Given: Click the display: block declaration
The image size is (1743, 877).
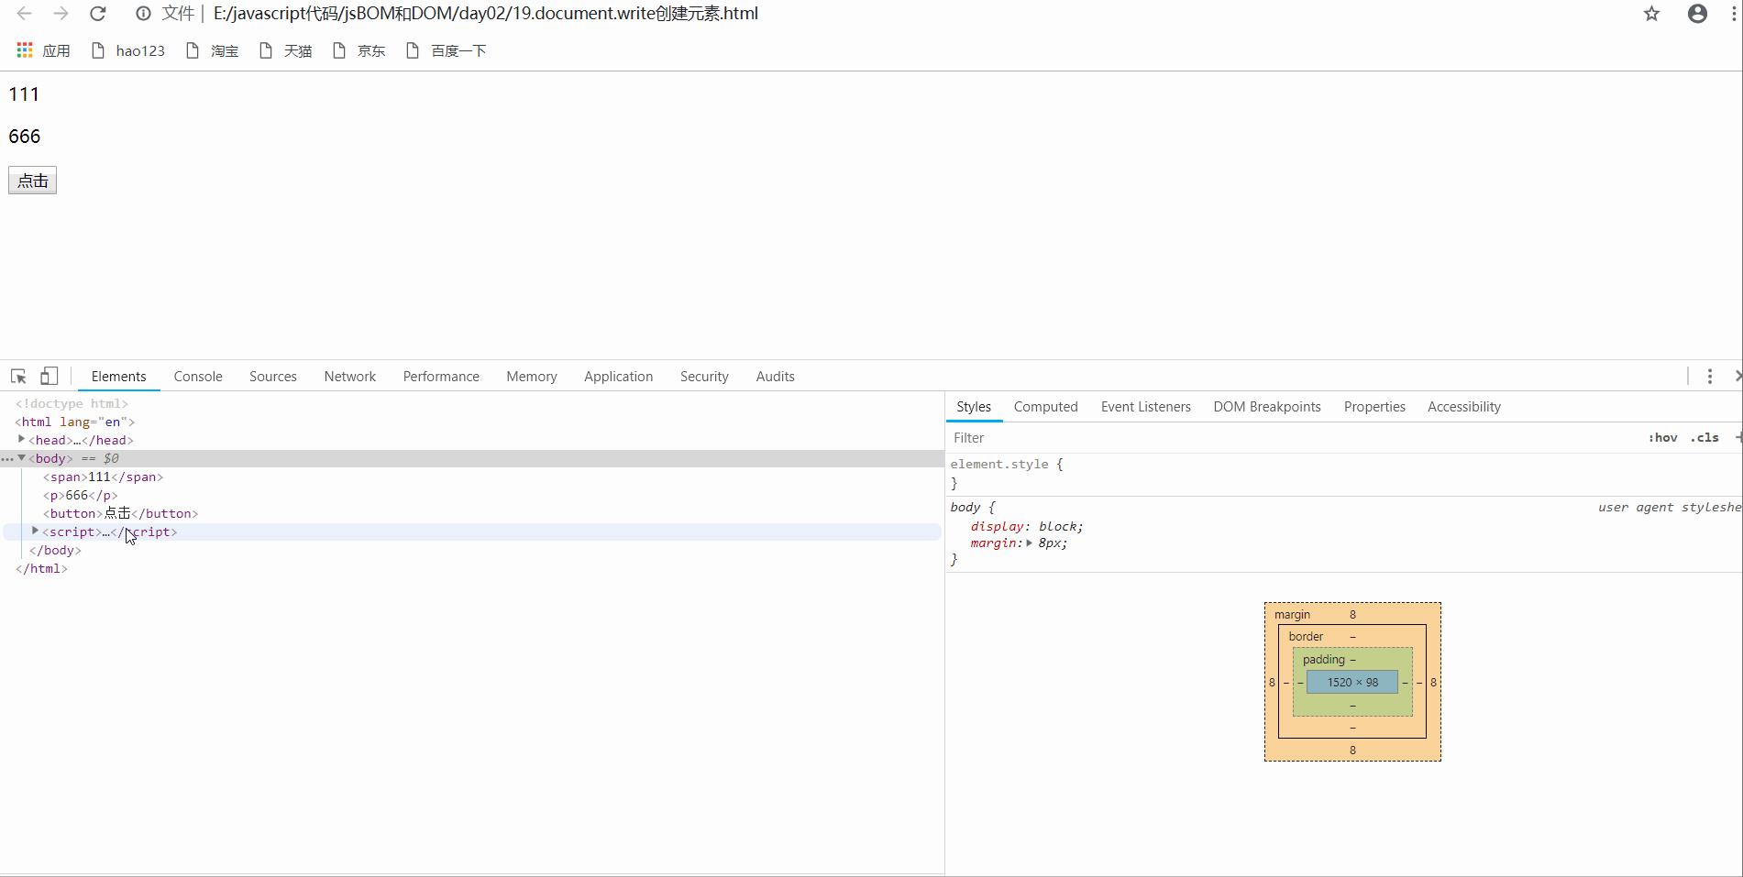Looking at the screenshot, I should tap(1027, 527).
